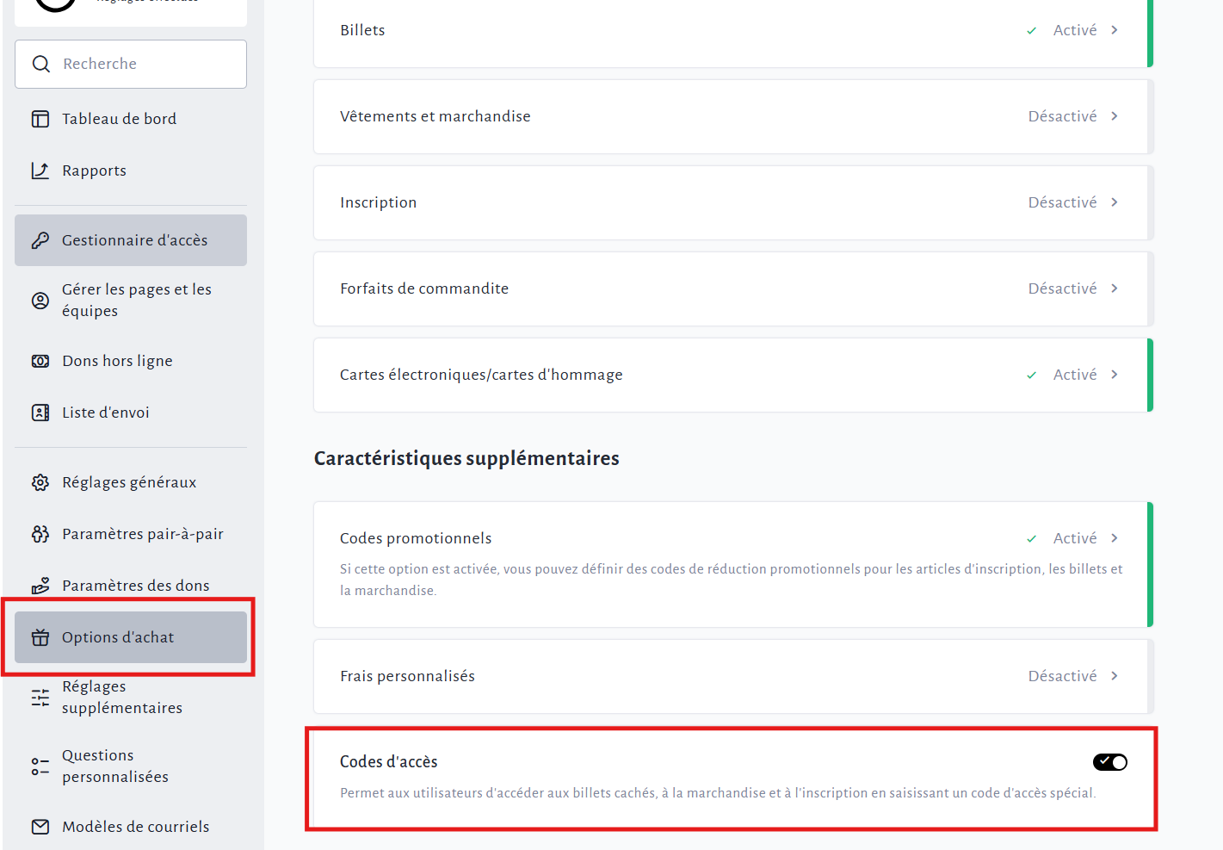Toggle the Codes d'accès switch
Screen dimensions: 1223x850
1109,762
